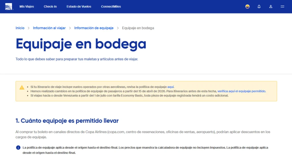
Task: Open Mis Viajes in the top navigation
Action: [27, 7]
